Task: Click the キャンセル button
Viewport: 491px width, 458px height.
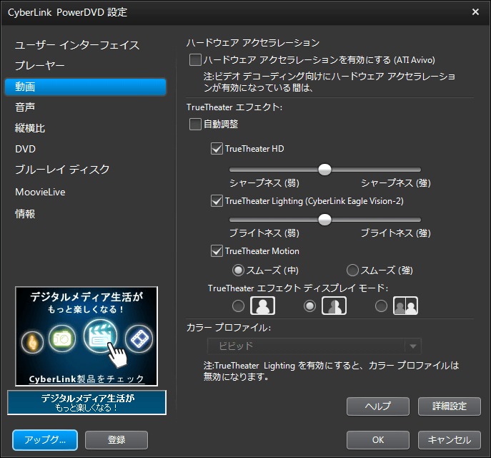Action: coord(450,440)
